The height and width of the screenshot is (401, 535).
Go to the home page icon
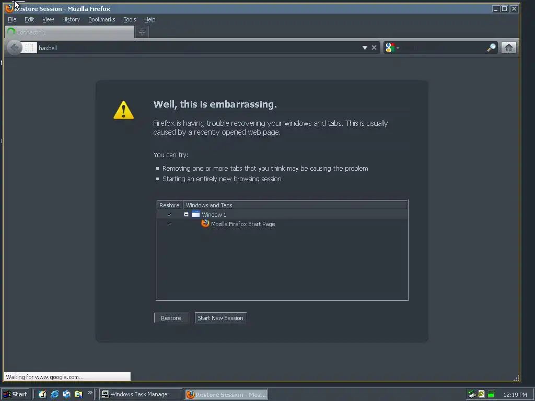pos(508,48)
